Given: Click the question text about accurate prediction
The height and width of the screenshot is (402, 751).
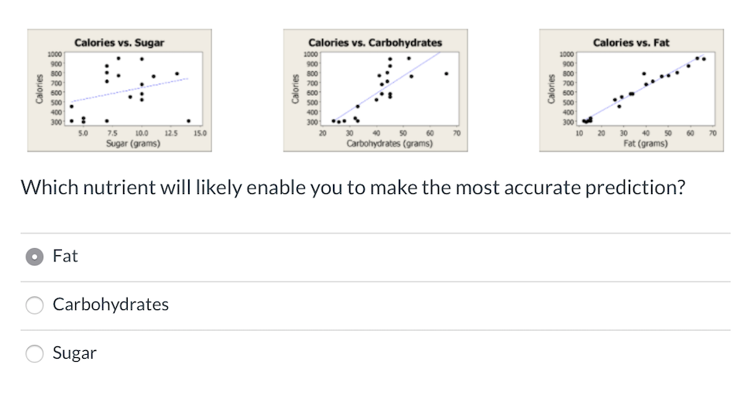Looking at the screenshot, I should click(x=353, y=187).
